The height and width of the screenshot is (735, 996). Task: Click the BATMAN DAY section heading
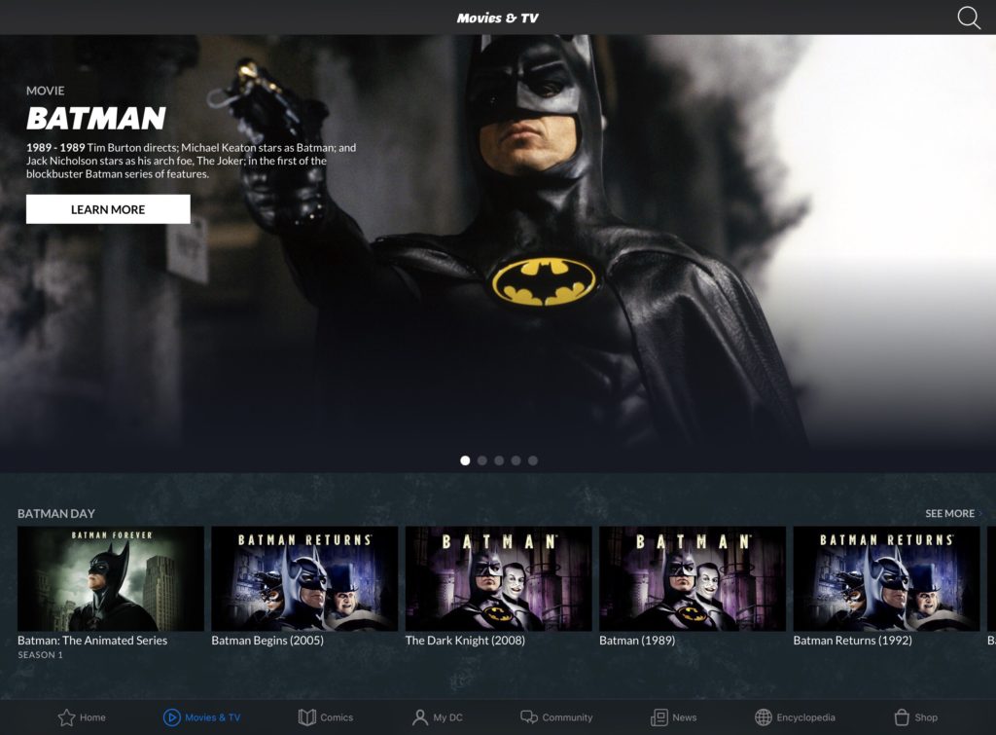[x=55, y=513]
